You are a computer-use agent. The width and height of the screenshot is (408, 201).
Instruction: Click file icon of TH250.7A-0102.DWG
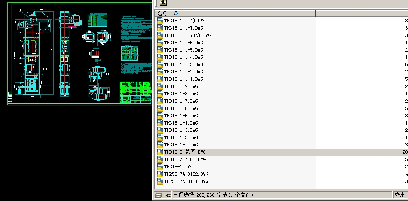[160, 174]
